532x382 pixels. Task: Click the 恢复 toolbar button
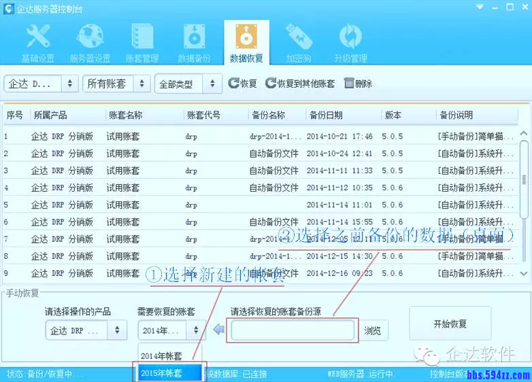(242, 84)
